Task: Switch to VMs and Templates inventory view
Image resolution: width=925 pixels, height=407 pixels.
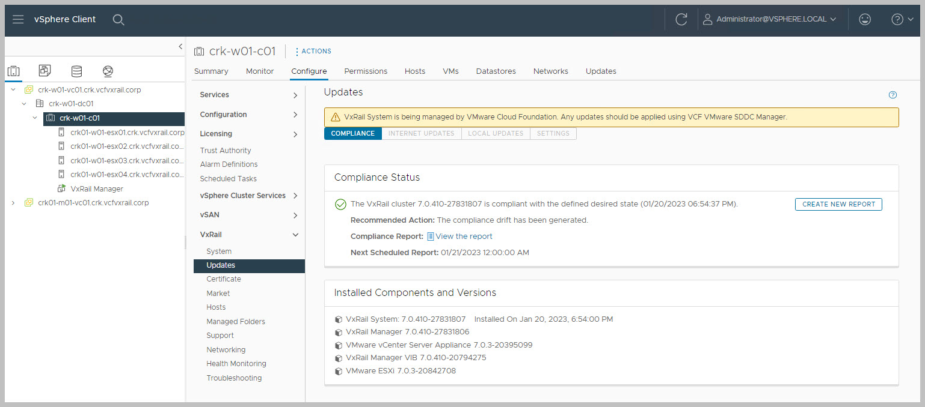Action: pos(45,71)
